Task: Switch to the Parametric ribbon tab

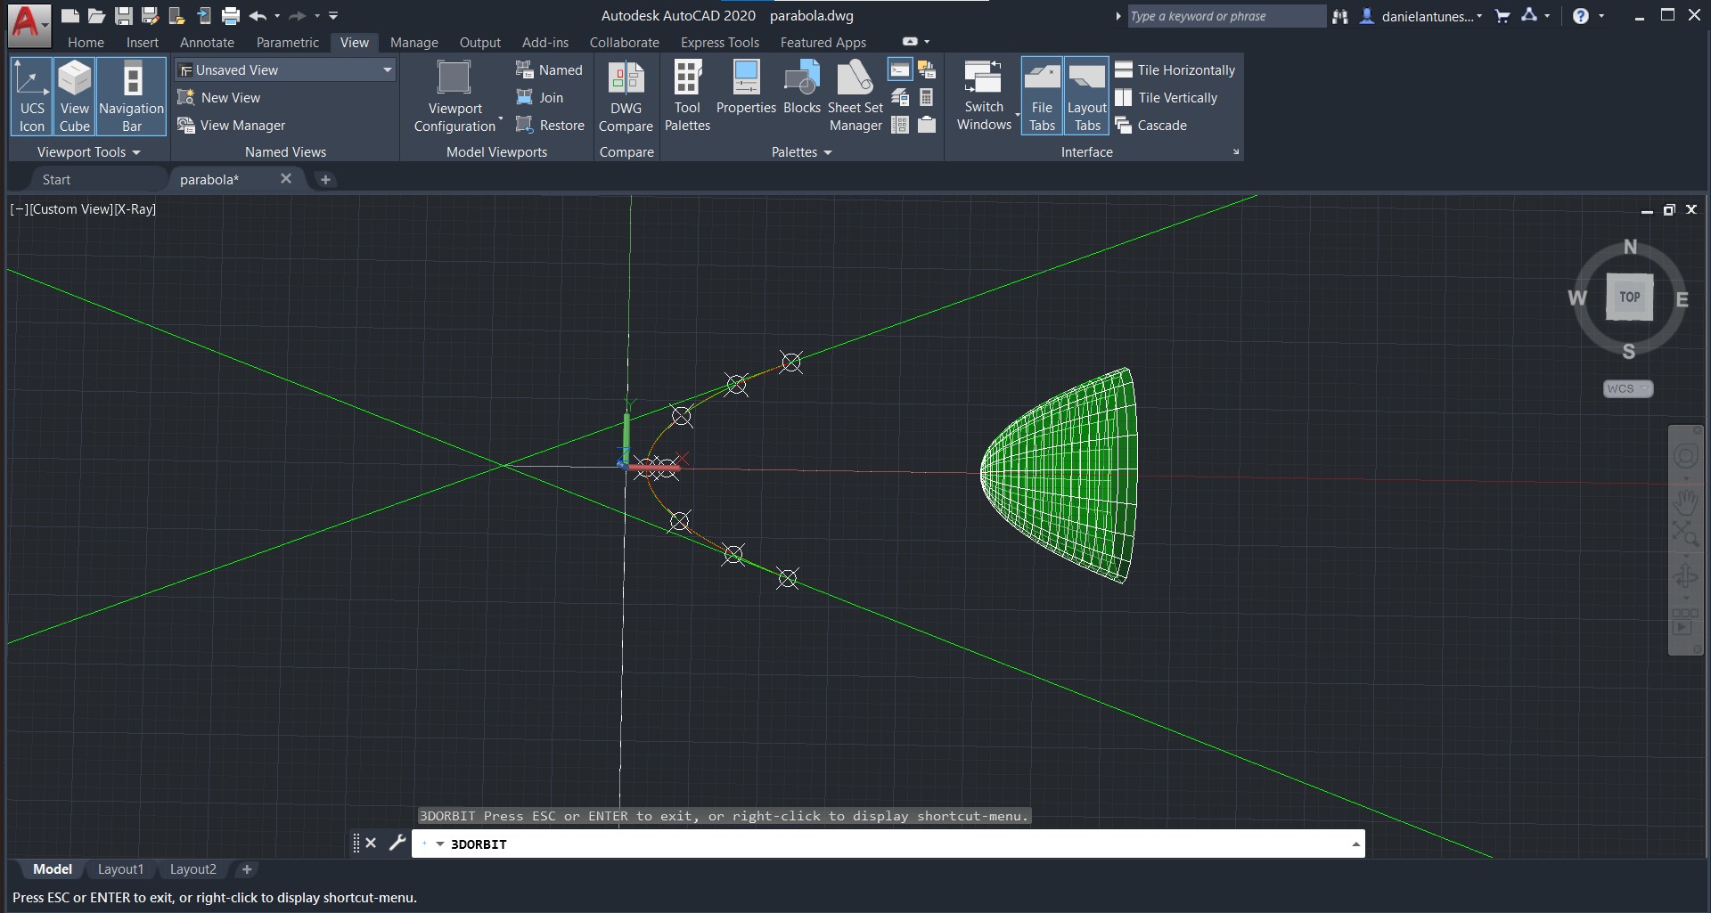Action: coord(287,42)
